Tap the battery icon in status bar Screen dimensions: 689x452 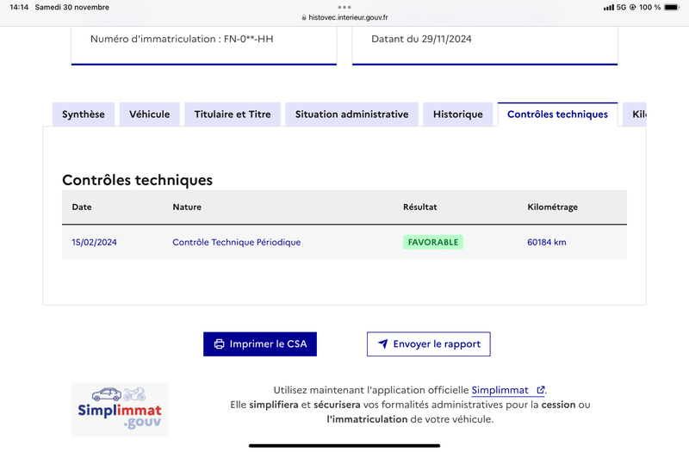[672, 7]
